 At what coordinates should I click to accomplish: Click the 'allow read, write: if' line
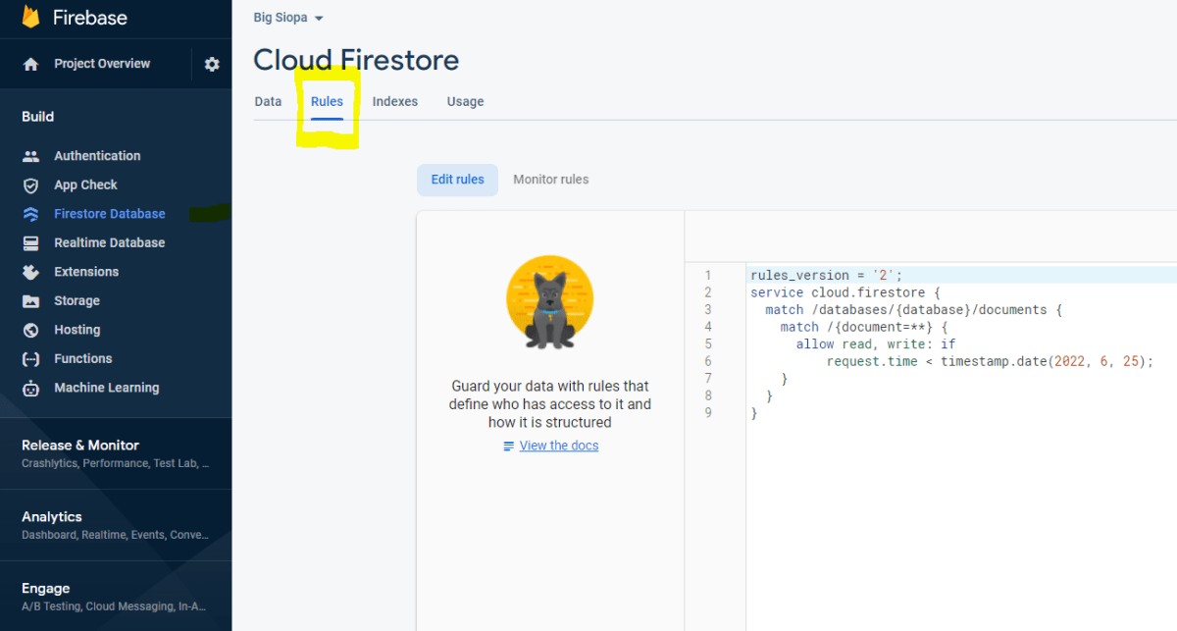pyautogui.click(x=876, y=344)
